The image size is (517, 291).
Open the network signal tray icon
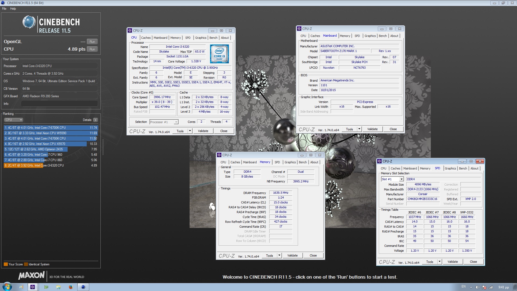[x=491, y=287]
